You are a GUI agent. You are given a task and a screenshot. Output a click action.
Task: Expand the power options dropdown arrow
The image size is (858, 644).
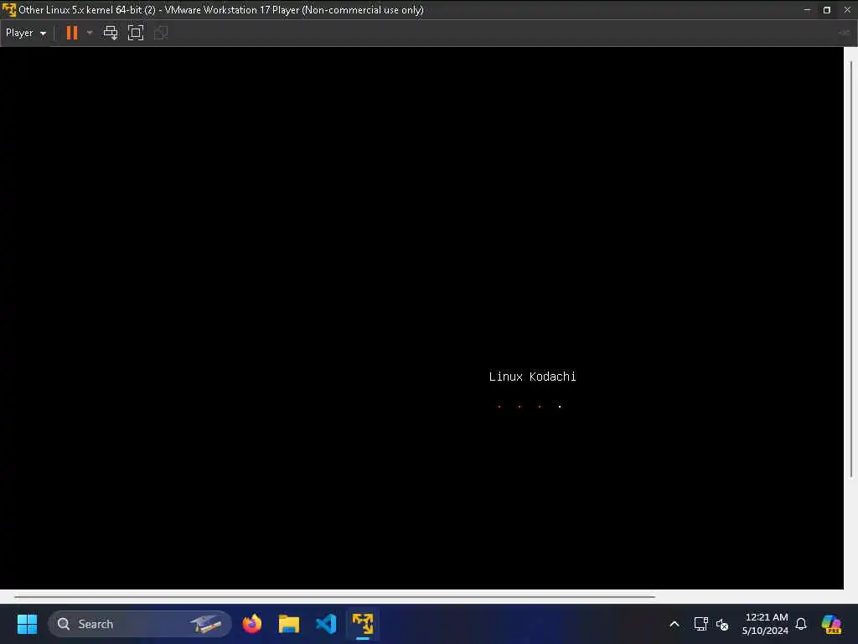90,33
